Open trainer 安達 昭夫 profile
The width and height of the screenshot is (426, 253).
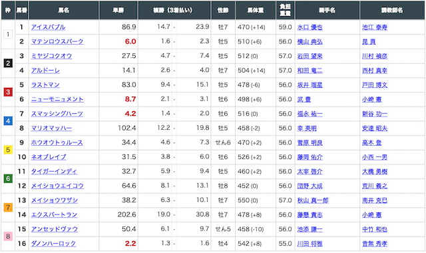click(375, 128)
